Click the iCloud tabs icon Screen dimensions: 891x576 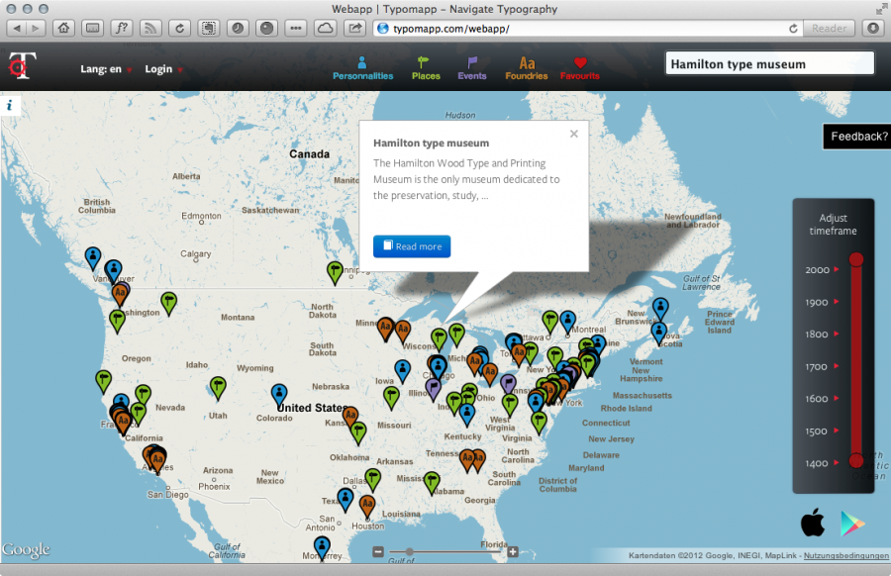(x=325, y=29)
